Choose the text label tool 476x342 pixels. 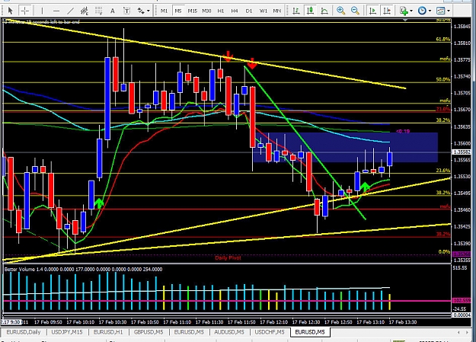pyautogui.click(x=126, y=11)
